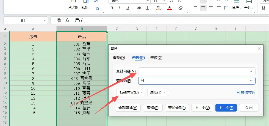Click the select-all corner triangle
This screenshot has width=269, height=126.
click(5, 29)
